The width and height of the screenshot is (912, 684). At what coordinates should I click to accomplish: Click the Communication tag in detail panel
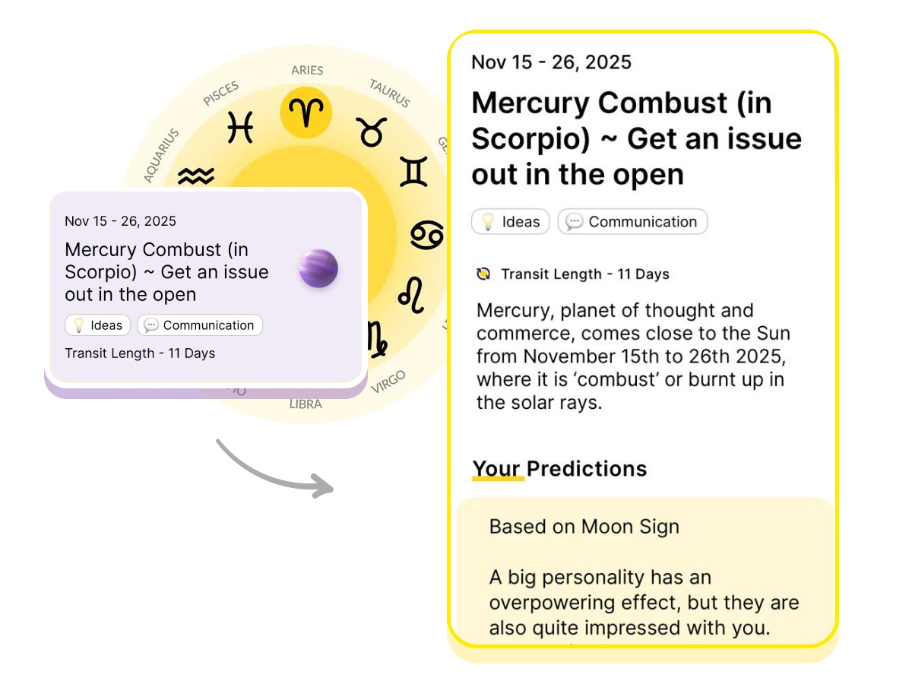[x=632, y=222]
